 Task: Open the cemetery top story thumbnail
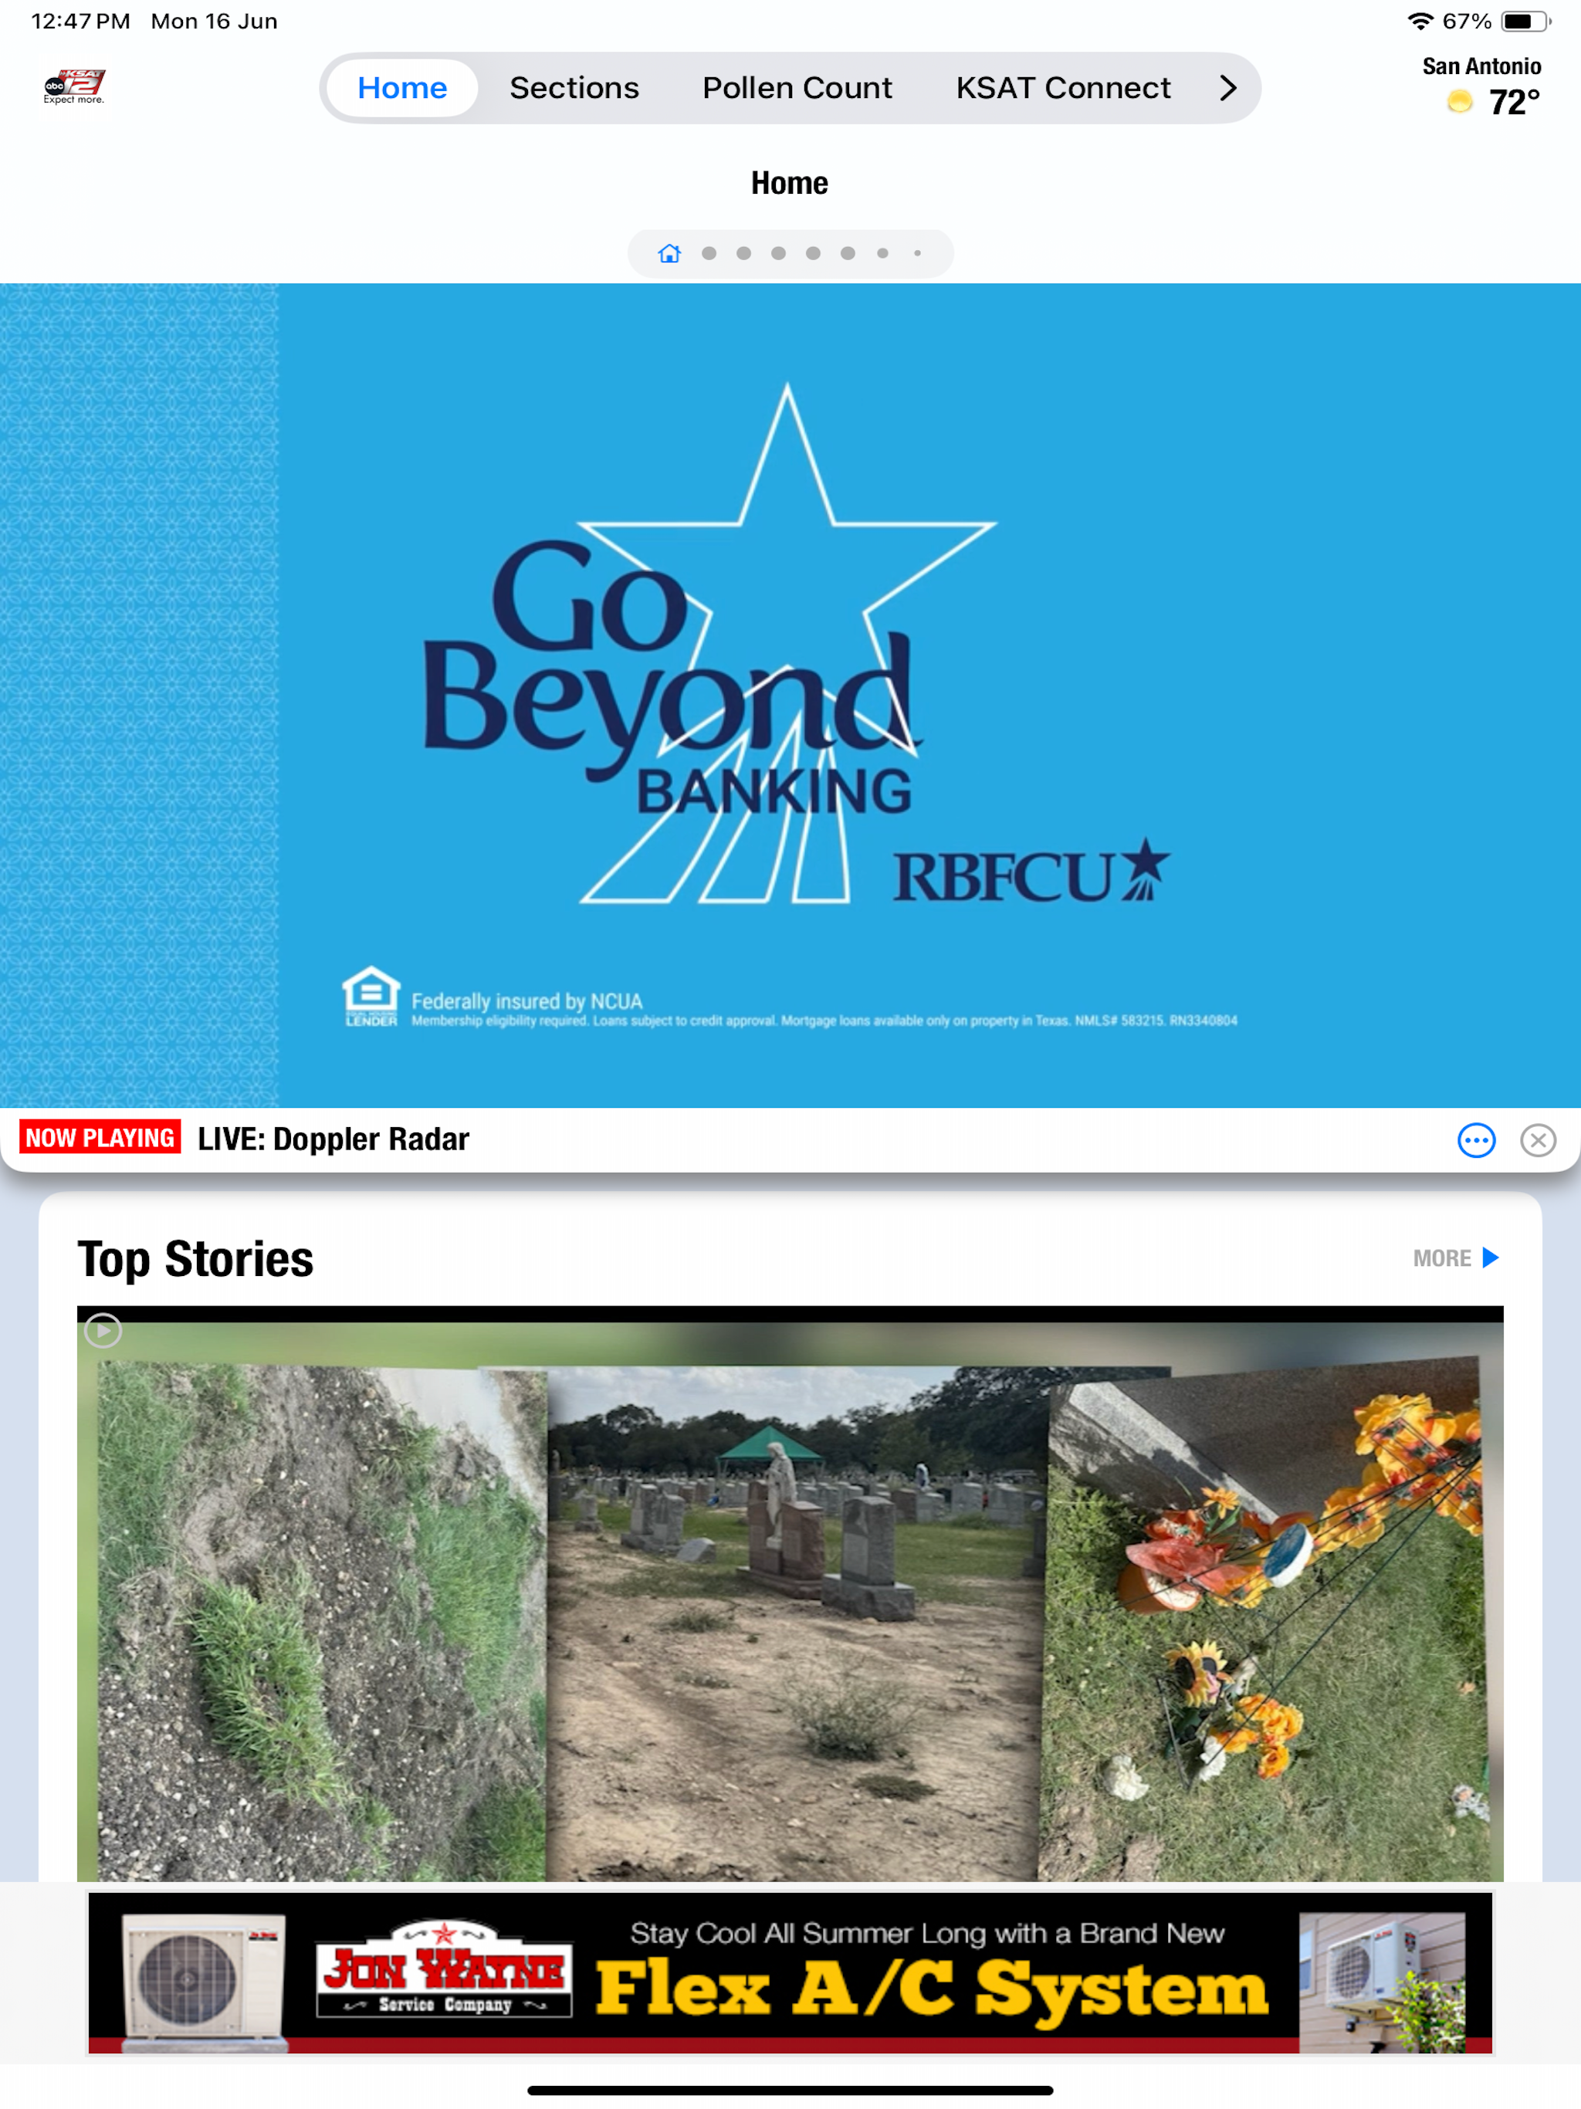(790, 1594)
